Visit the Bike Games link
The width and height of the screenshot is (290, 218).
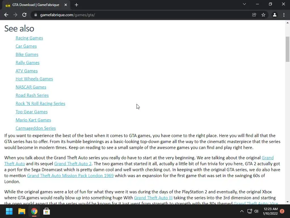27,54
